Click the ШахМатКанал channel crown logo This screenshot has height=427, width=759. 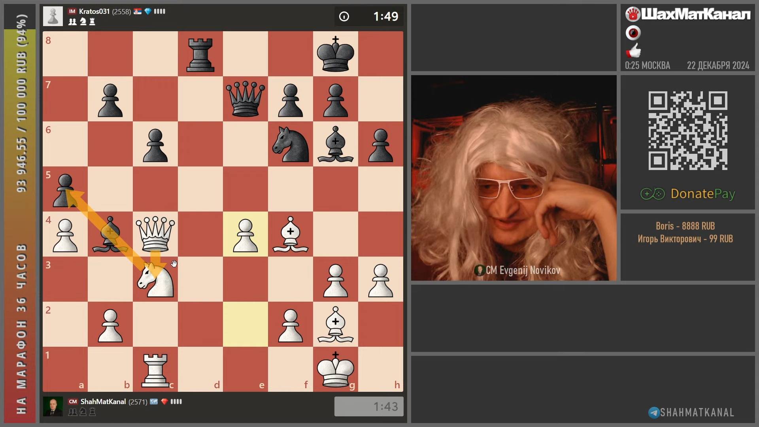coord(633,13)
